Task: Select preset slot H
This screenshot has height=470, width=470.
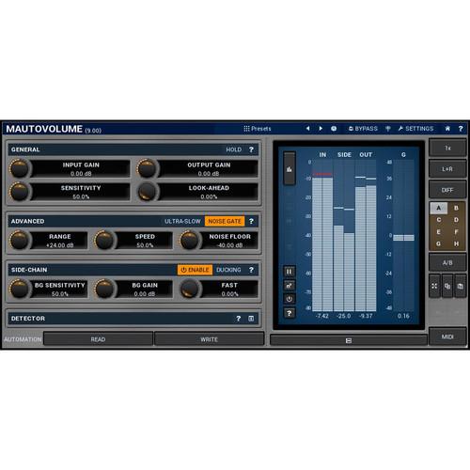Action: pyautogui.click(x=456, y=243)
